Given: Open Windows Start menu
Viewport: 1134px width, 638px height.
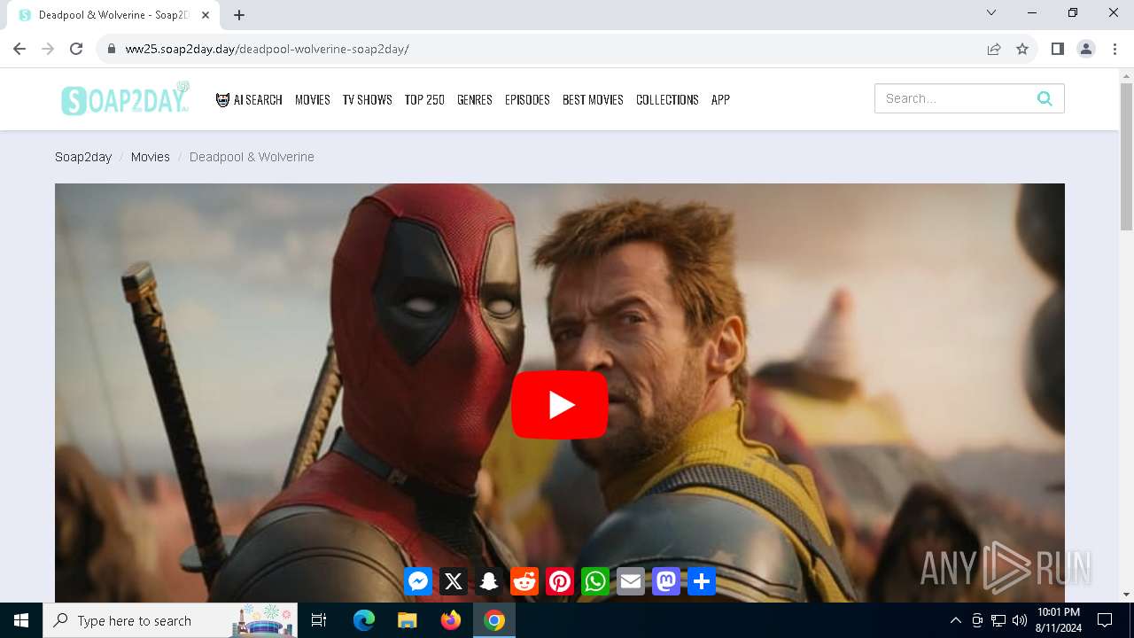Looking at the screenshot, I should [x=21, y=620].
